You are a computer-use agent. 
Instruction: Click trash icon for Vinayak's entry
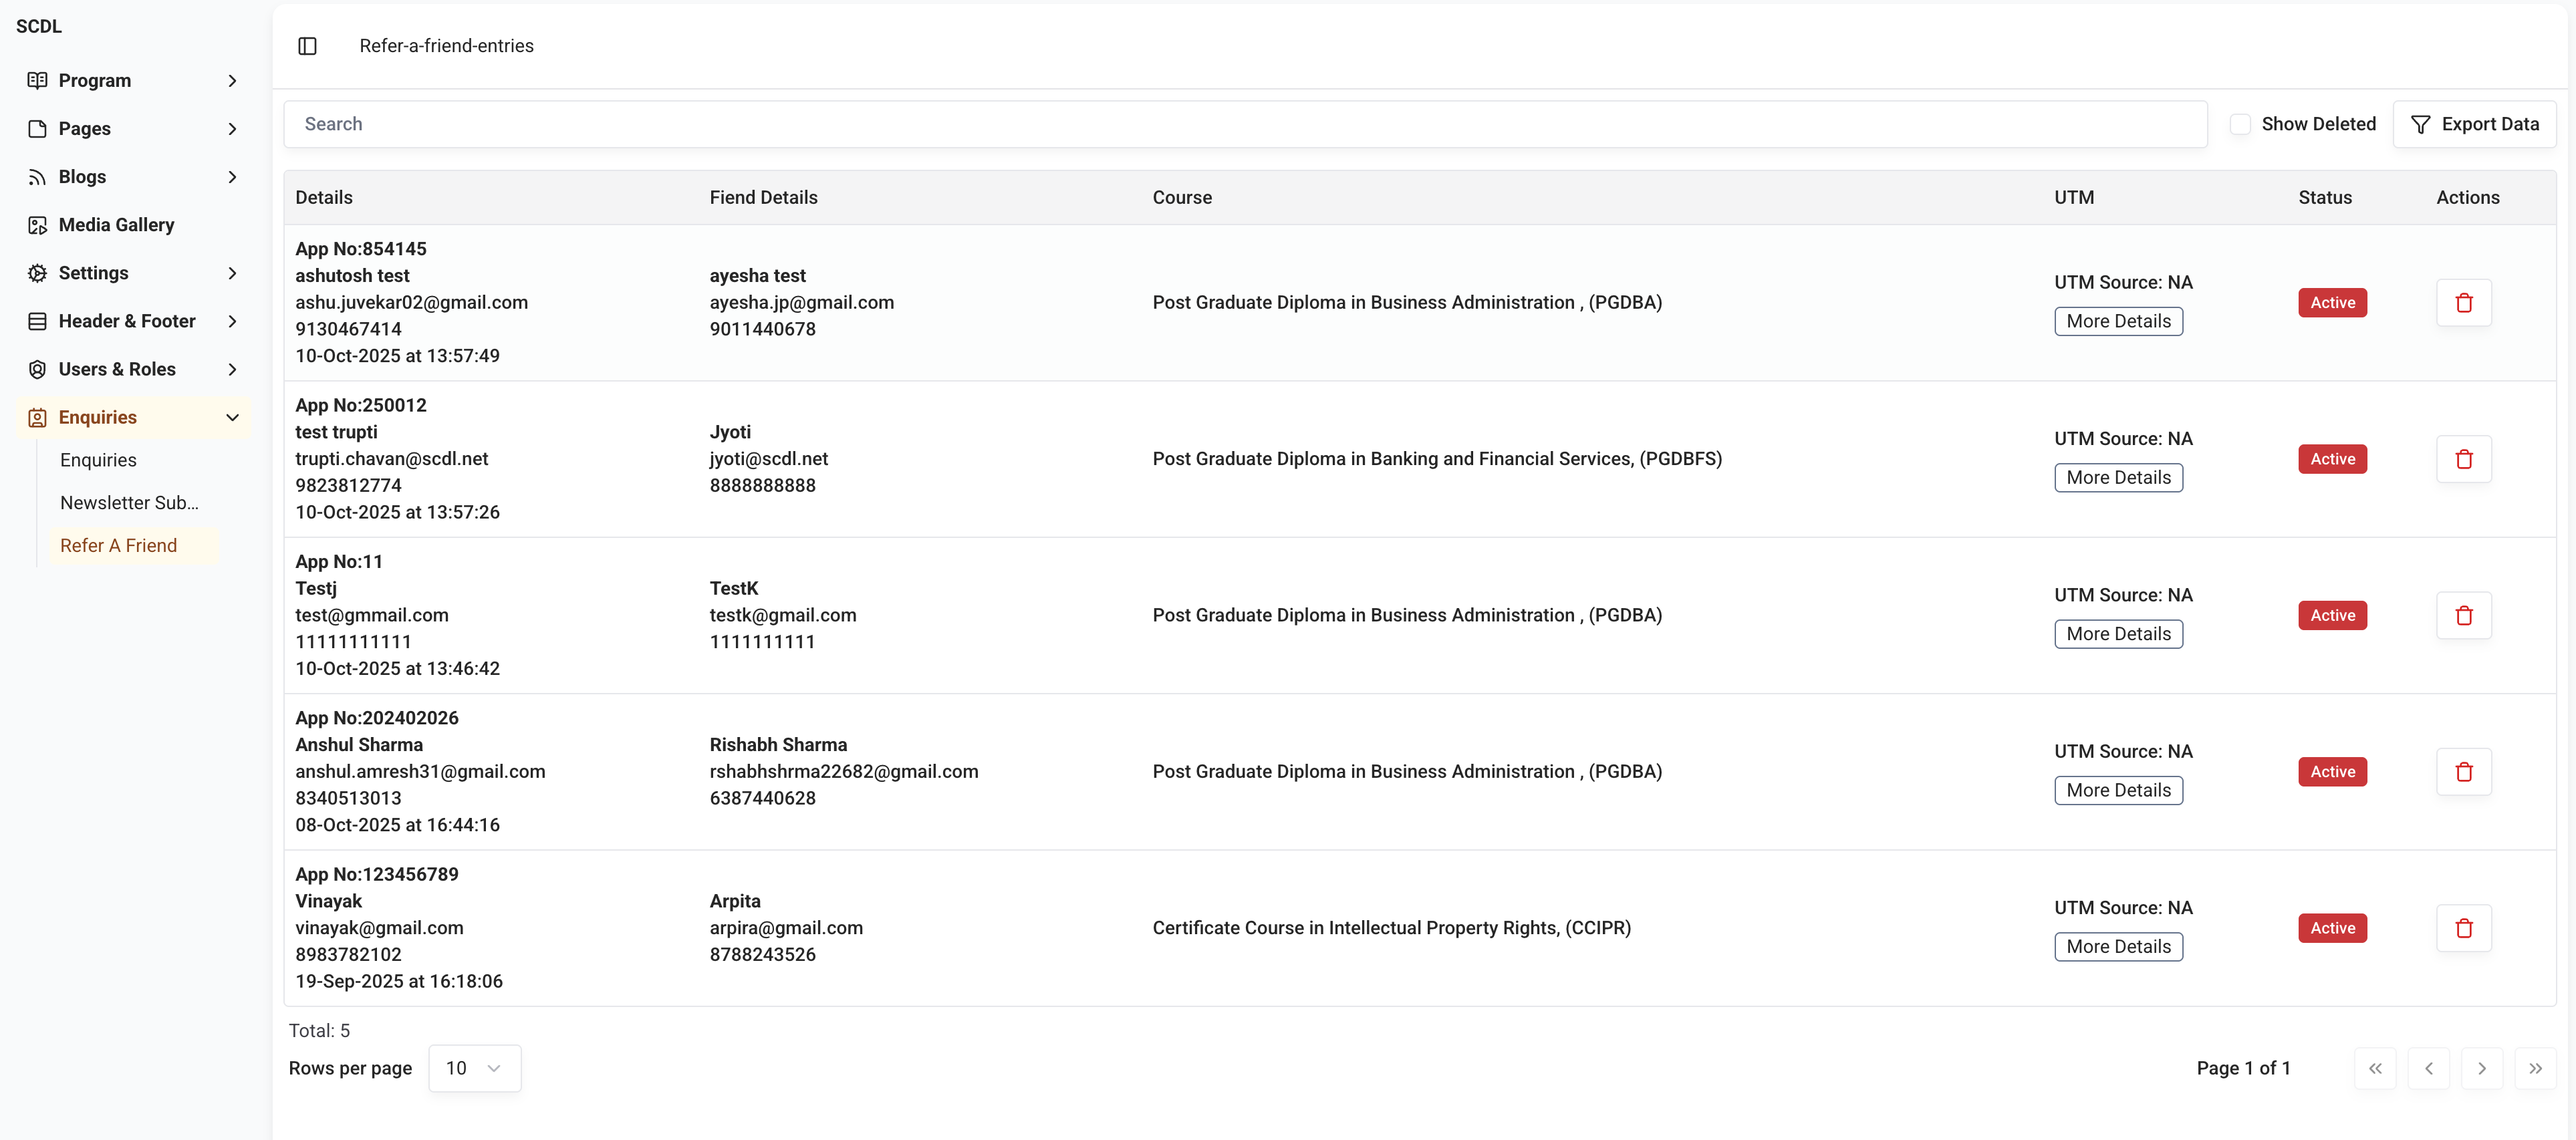[2463, 928]
